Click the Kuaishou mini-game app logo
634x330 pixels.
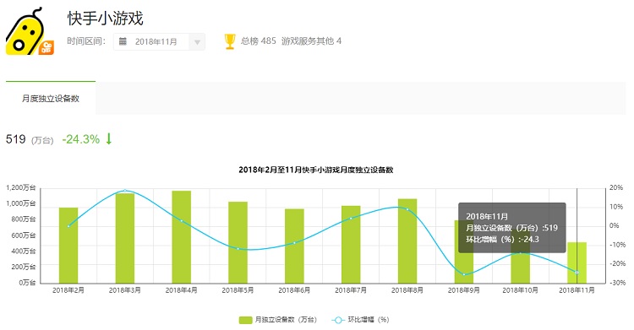pyautogui.click(x=30, y=30)
